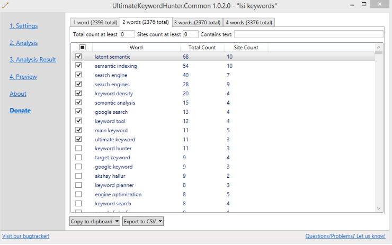
Task: Uncheck the google search checkbox
Action: [78, 112]
